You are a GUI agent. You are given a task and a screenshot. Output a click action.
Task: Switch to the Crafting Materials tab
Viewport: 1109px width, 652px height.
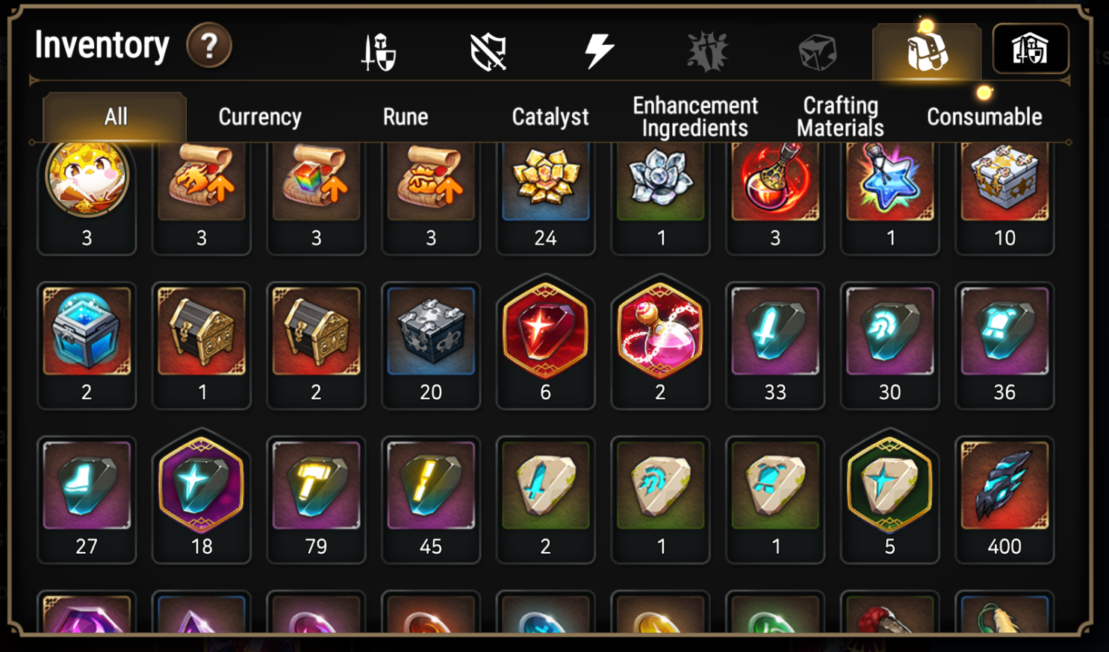click(840, 117)
